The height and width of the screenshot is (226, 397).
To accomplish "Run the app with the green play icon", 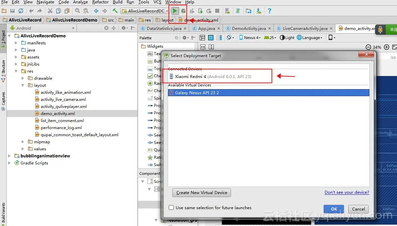I will pos(175,11).
